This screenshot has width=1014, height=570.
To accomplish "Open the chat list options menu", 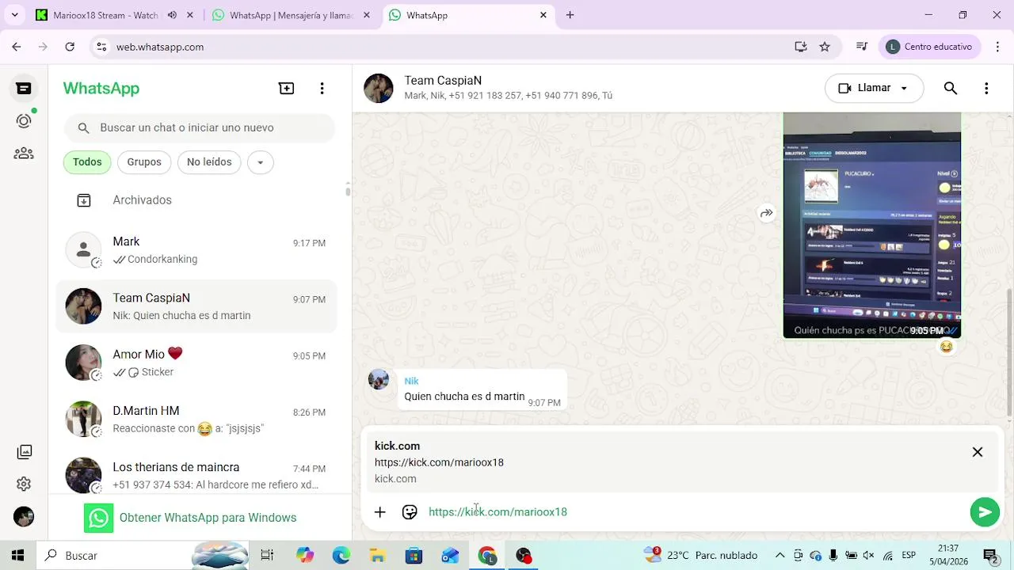I will [x=322, y=89].
